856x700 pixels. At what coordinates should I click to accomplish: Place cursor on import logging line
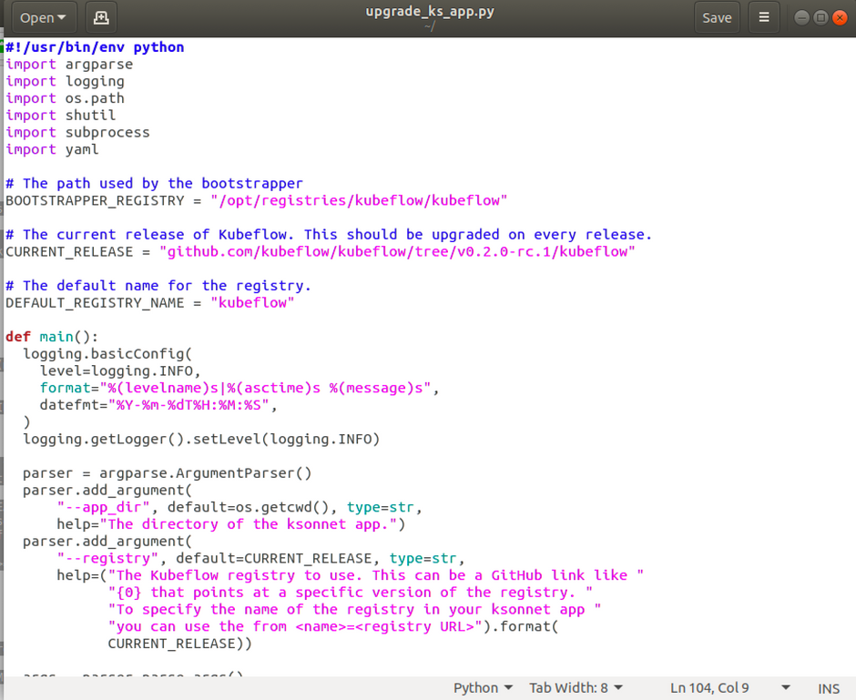(65, 81)
